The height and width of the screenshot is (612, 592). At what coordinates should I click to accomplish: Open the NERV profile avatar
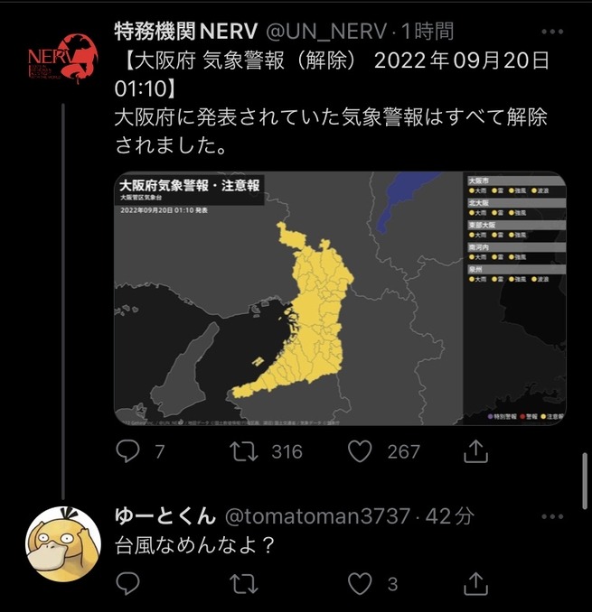coord(63,58)
